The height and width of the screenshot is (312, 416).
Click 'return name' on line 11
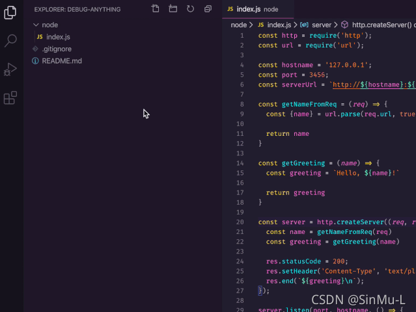288,134
